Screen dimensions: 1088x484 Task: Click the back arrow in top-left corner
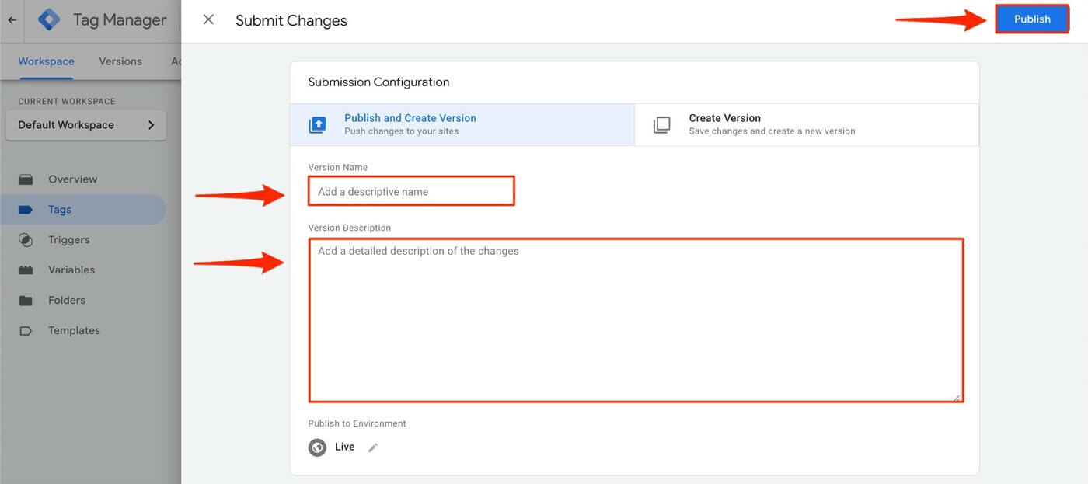pos(11,19)
